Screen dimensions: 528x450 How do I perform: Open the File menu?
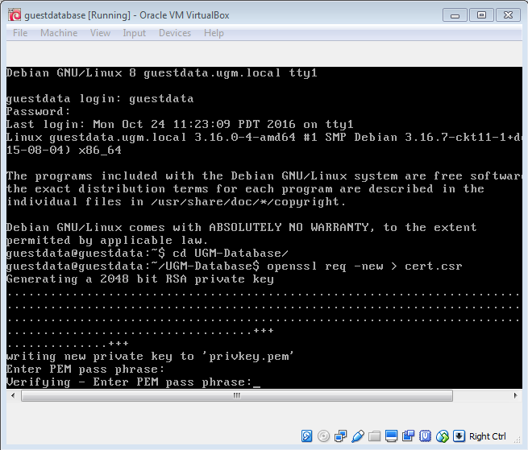click(20, 33)
